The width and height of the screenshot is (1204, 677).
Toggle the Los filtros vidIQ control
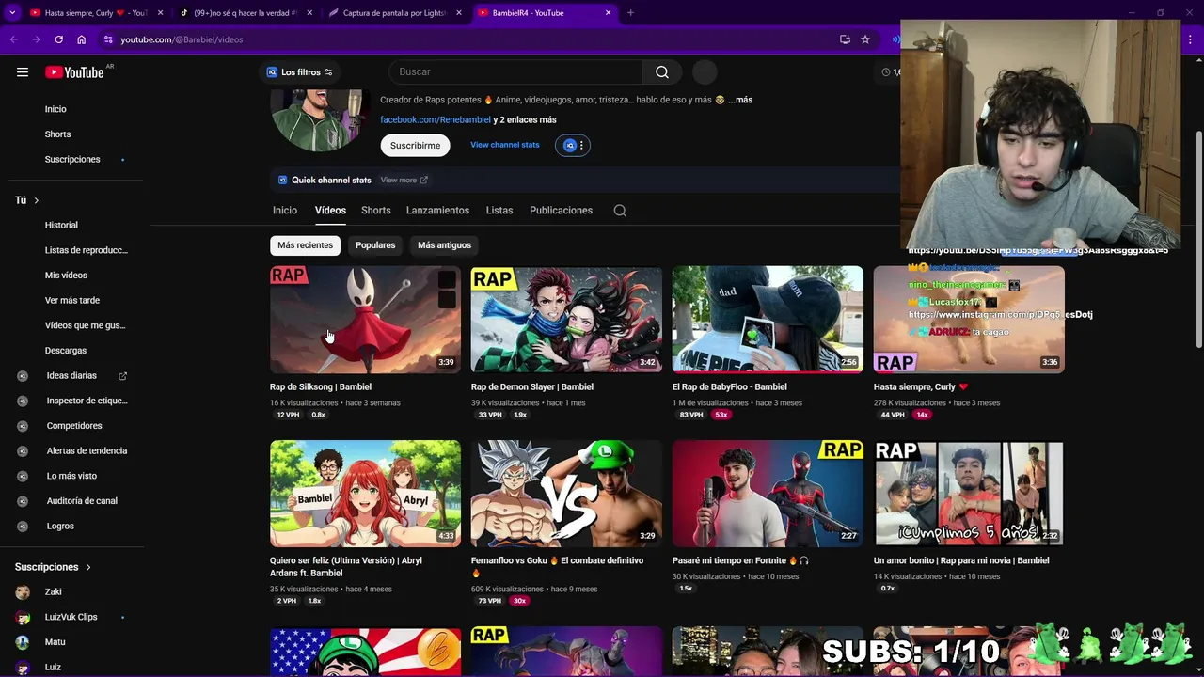[299, 72]
